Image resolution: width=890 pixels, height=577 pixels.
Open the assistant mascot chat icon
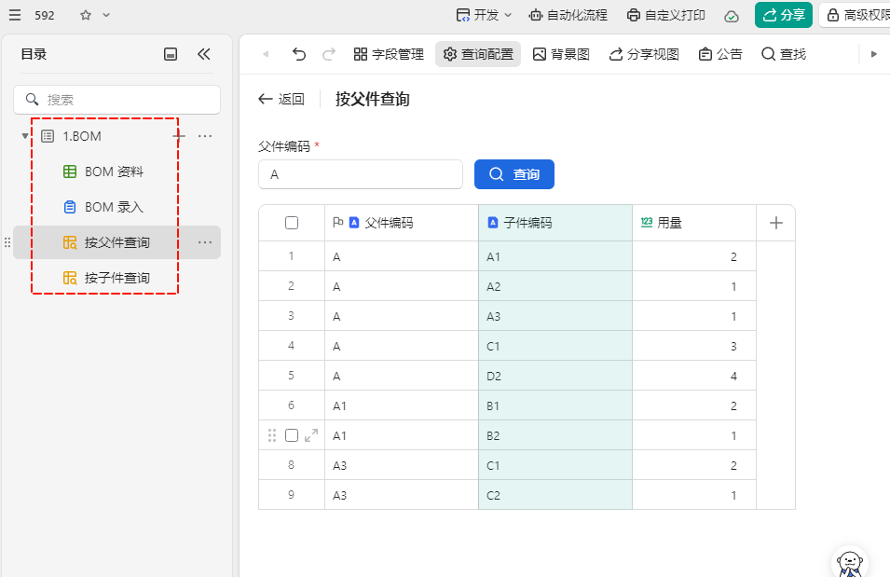tap(850, 563)
